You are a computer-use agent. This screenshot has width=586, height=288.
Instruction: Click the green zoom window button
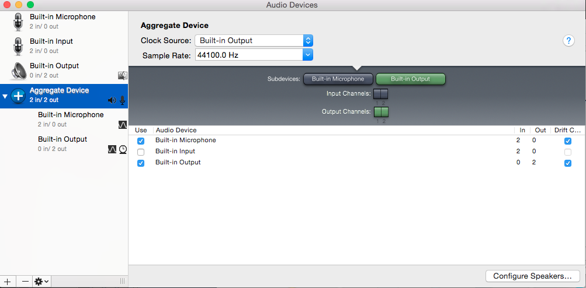click(30, 5)
